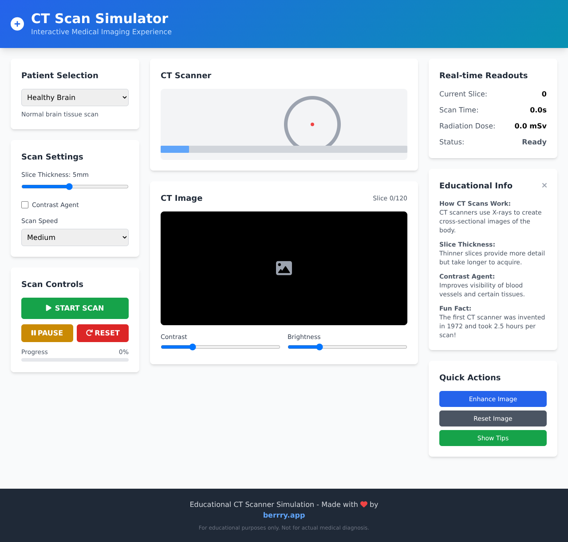Image resolution: width=568 pixels, height=542 pixels.
Task: Click the red heart icon in footer
Action: [364, 504]
